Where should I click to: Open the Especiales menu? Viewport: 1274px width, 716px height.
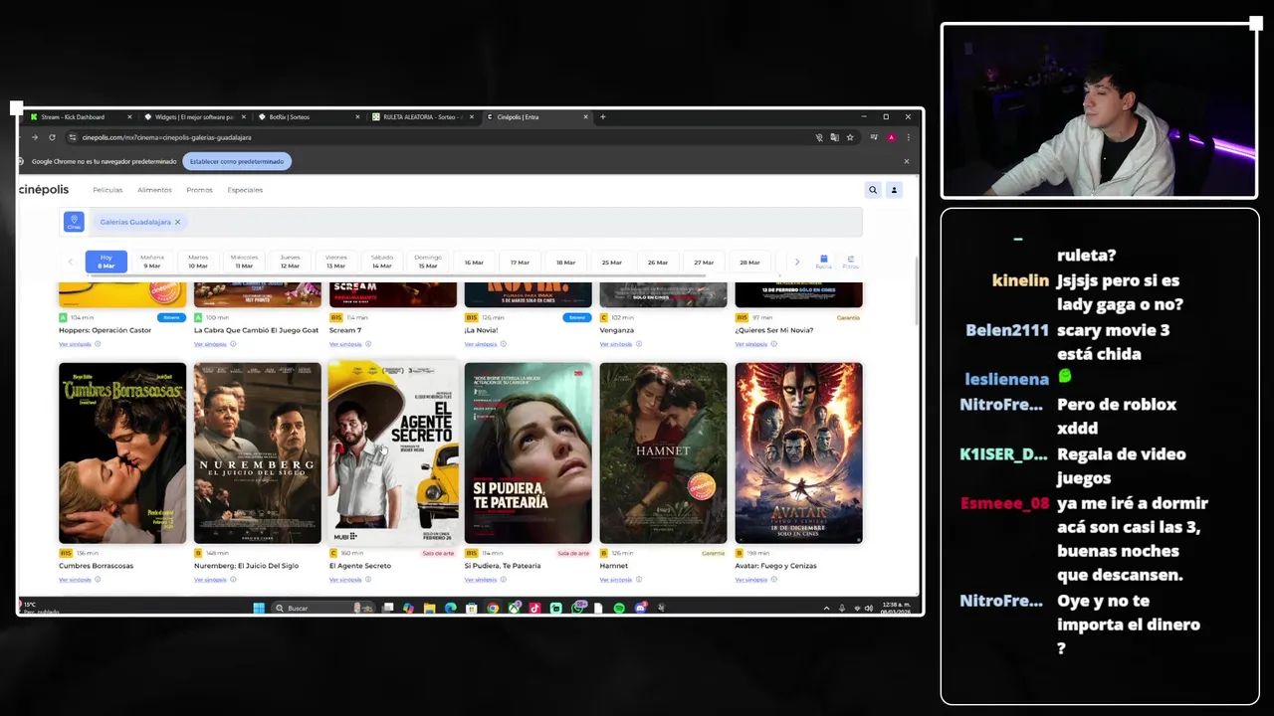[x=245, y=190]
